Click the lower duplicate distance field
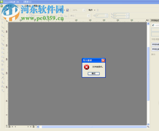This screenshot has height=131, width=159. point(120,17)
